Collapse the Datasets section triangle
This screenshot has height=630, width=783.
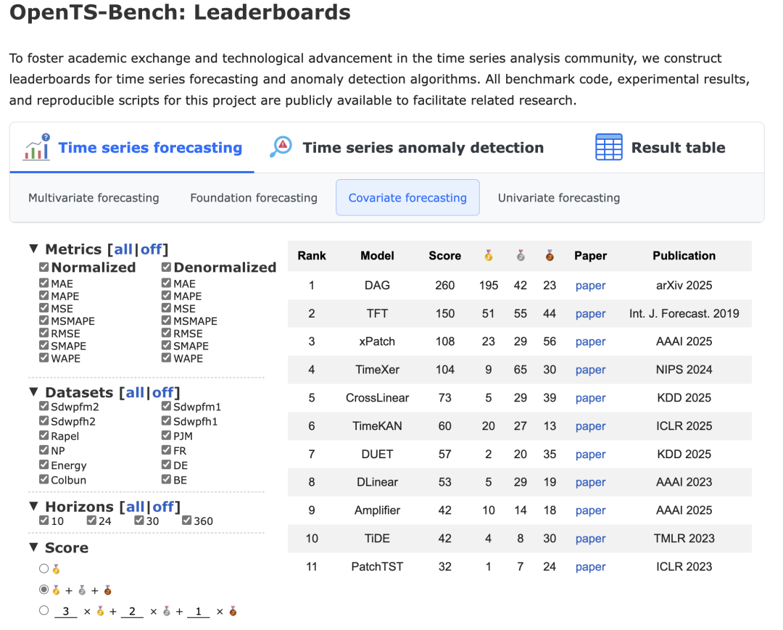tap(34, 391)
